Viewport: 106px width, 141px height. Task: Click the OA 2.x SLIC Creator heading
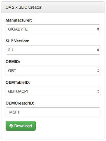click(x=24, y=7)
